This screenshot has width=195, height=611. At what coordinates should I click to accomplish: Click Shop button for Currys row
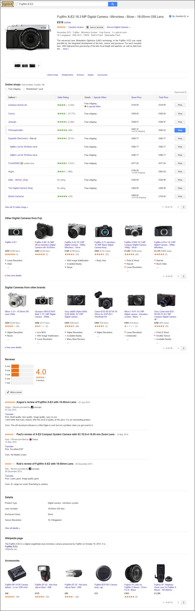180,114
